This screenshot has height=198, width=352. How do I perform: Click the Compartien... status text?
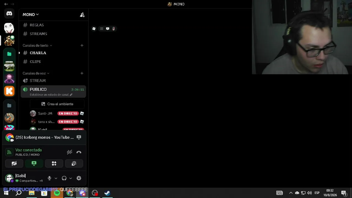point(29,181)
